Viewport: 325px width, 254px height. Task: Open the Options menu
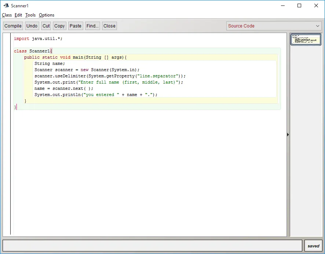pyautogui.click(x=47, y=15)
